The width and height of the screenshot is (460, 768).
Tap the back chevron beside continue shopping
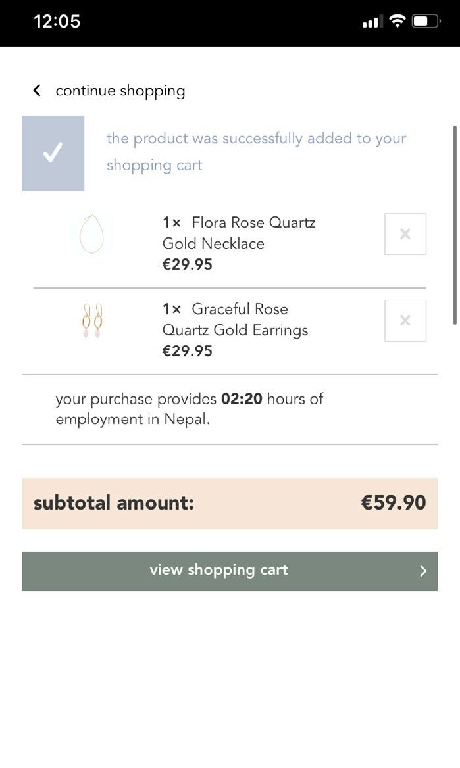[37, 91]
